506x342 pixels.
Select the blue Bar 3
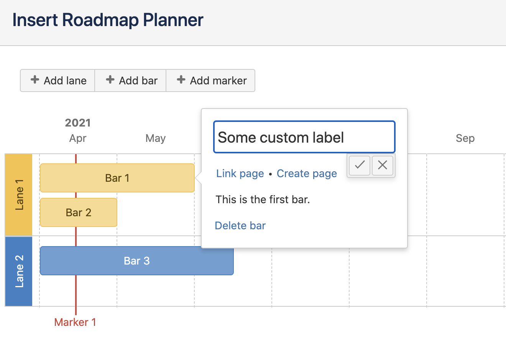[136, 261]
